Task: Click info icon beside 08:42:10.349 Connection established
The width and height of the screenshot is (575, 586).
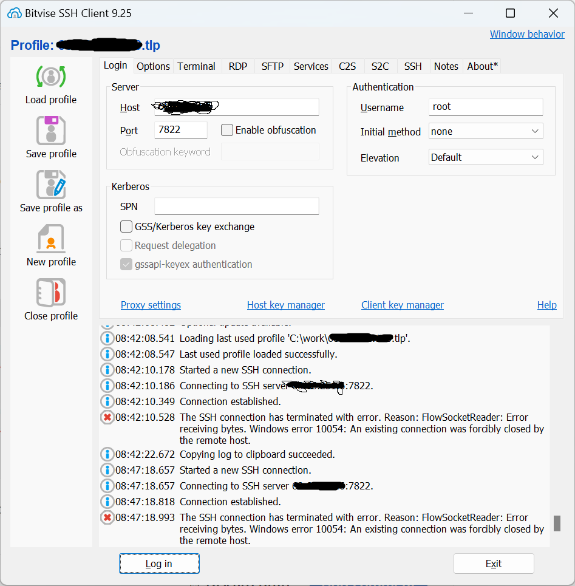Action: (107, 401)
